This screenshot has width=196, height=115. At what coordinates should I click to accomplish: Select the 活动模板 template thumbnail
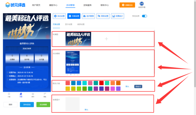pyautogui.click(x=73, y=63)
